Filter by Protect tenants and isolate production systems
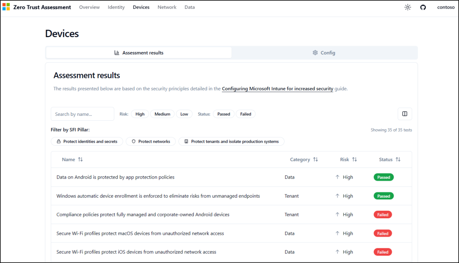 coord(231,141)
